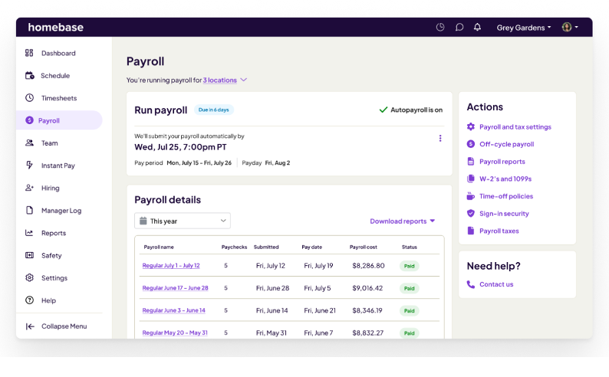The image size is (609, 377).
Task: Click the Payday Fri, Aug 2 text
Action: click(x=266, y=163)
